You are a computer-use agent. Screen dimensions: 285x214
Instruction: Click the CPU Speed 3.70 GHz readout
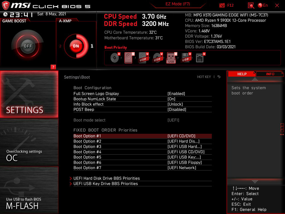(x=135, y=16)
